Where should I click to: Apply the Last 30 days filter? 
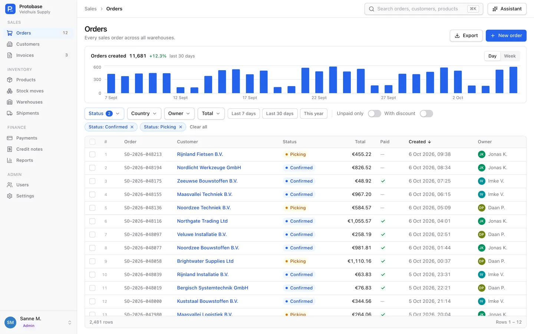pos(280,114)
